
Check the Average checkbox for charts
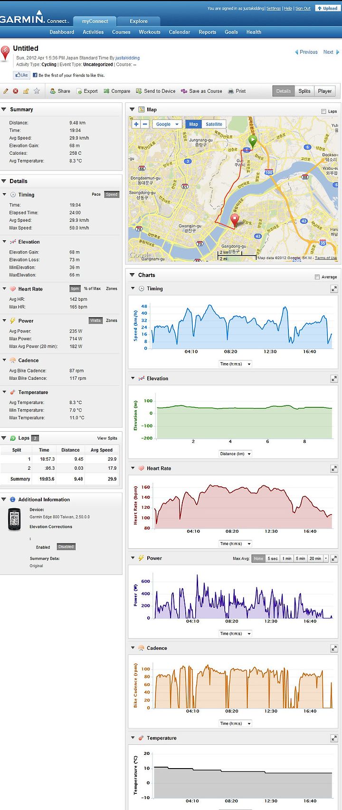317,277
